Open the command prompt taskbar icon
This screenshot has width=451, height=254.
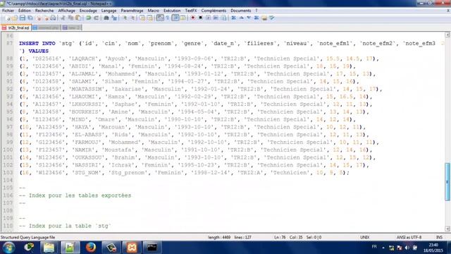tap(152, 248)
